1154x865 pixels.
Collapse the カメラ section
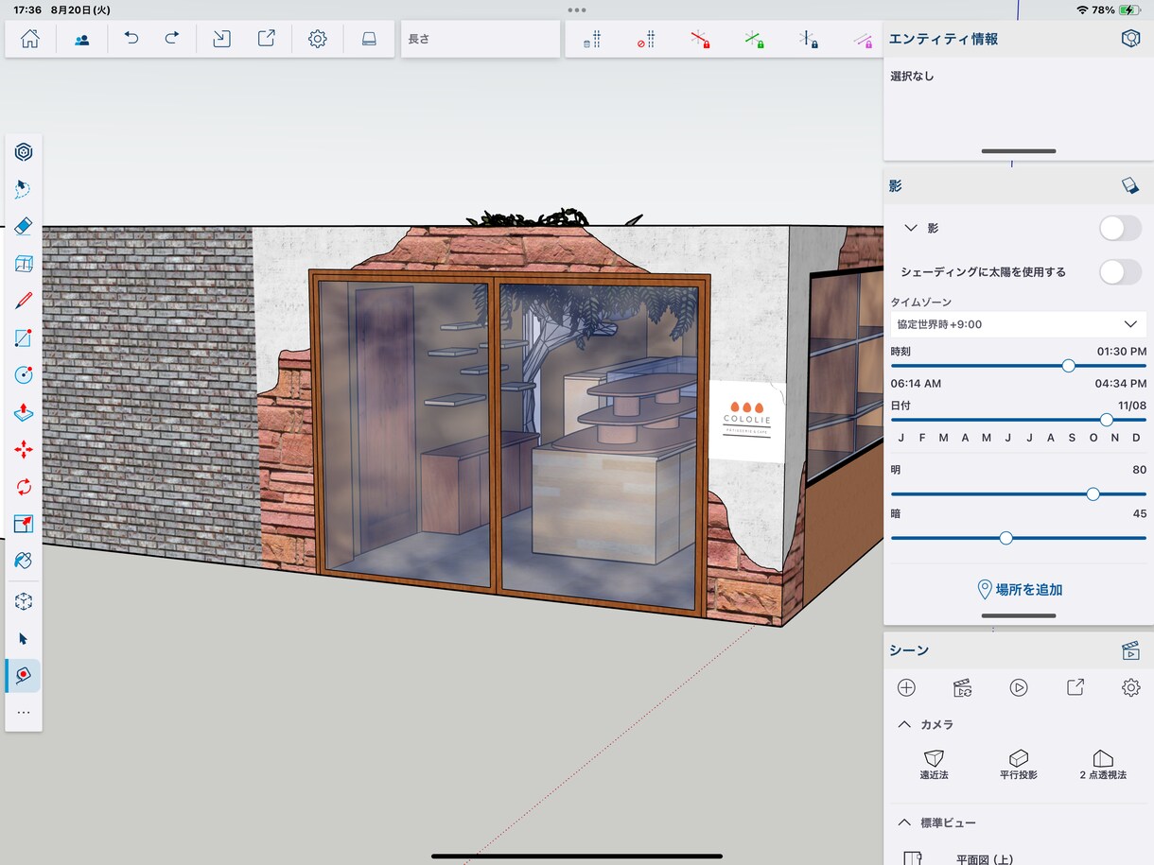[x=904, y=724]
